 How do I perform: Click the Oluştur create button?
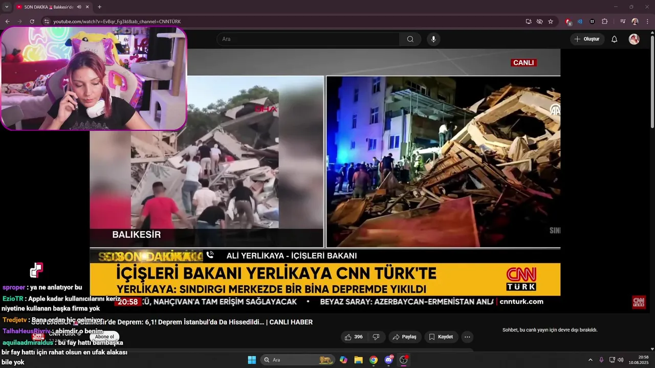587,39
